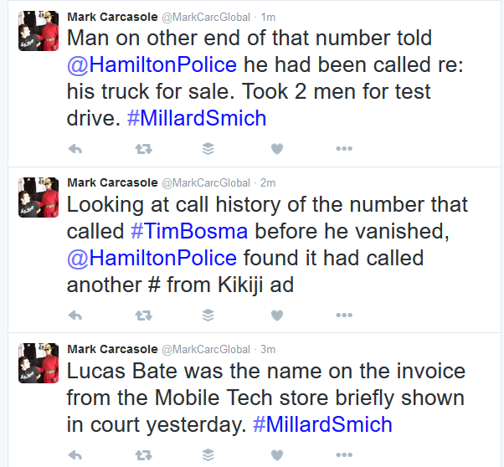Image resolution: width=504 pixels, height=467 pixels.
Task: Reply to the truck test drive tweet
Action: pos(75,149)
